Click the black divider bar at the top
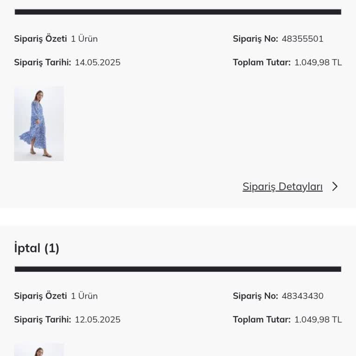Image resolution: width=356 pixels, height=356 pixels. click(178, 12)
